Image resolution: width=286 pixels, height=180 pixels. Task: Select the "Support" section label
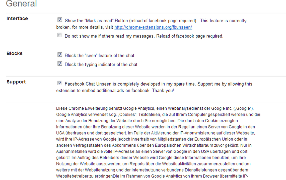[x=16, y=82]
